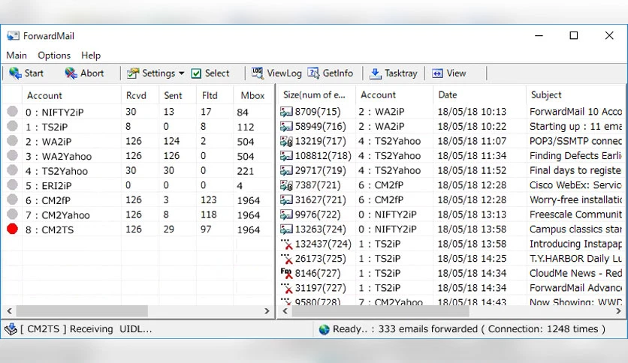This screenshot has width=628, height=363.
Task: Click mail icon for 29717(719) entry
Action: point(286,171)
